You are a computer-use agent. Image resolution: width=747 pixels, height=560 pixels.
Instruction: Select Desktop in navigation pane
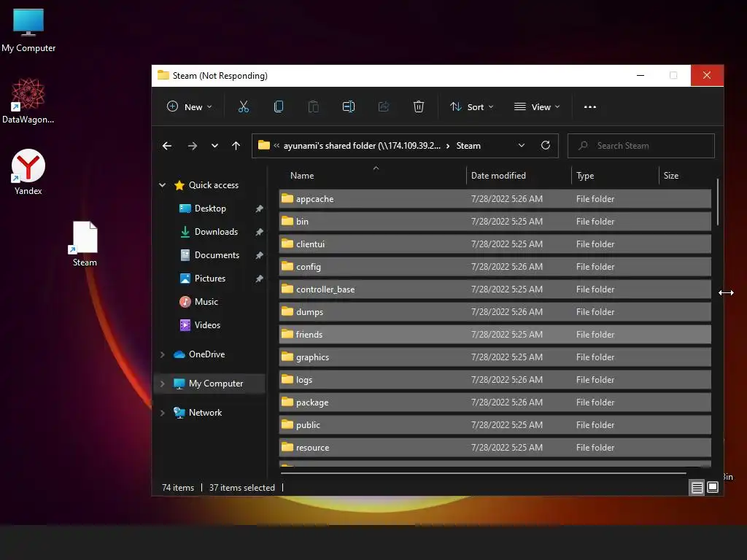(210, 209)
